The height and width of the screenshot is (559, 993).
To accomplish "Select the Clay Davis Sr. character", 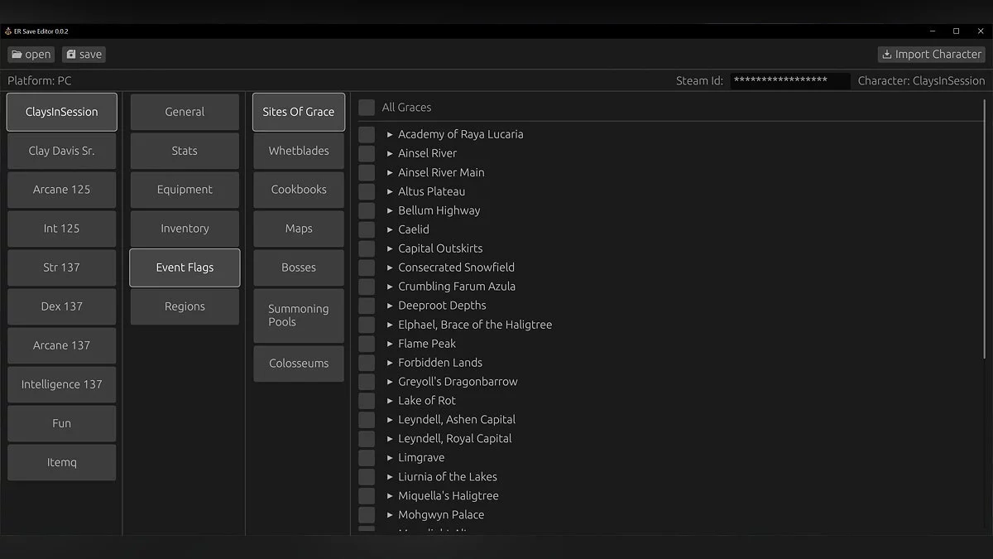I will [61, 151].
